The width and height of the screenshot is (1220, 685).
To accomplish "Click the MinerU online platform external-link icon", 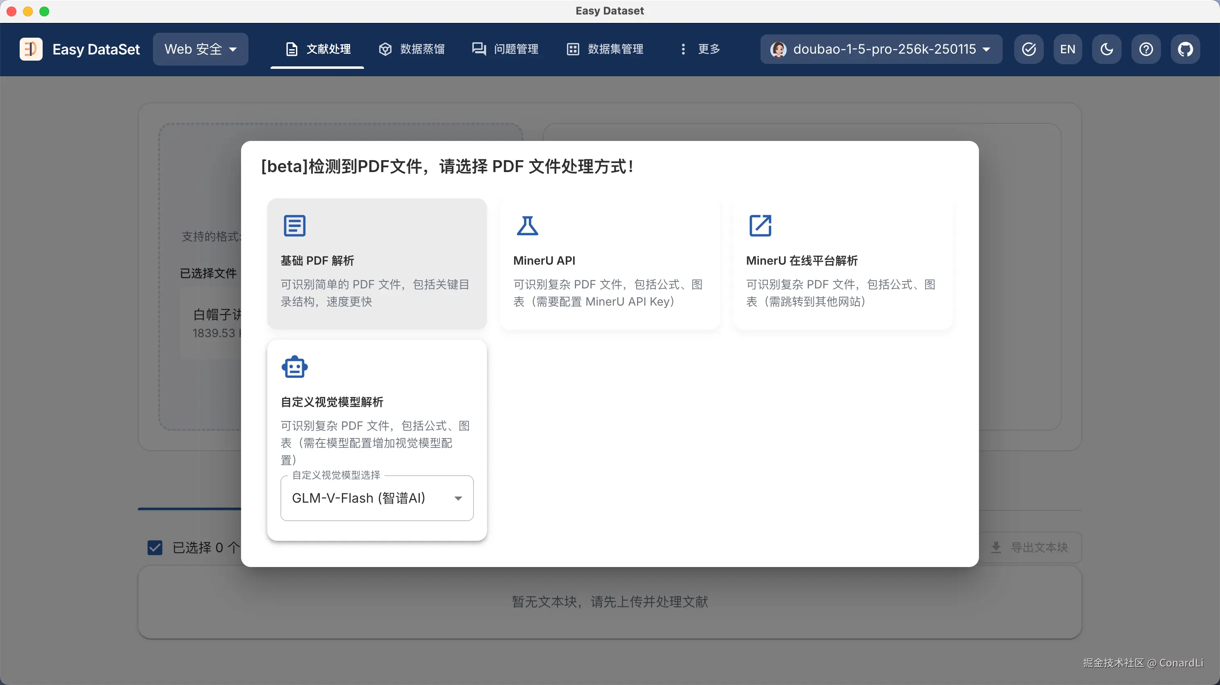I will [x=760, y=226].
